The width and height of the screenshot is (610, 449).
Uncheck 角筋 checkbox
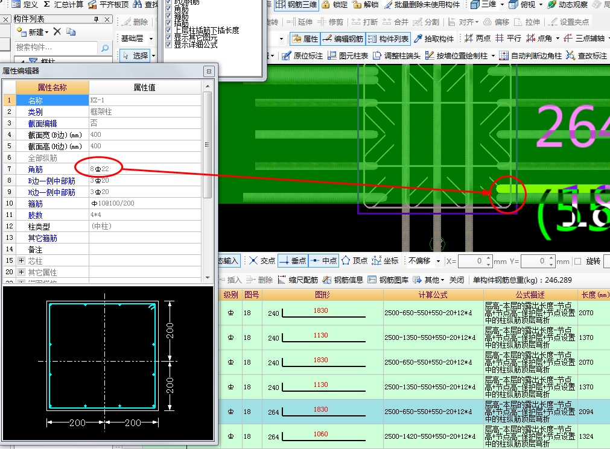[x=168, y=8]
